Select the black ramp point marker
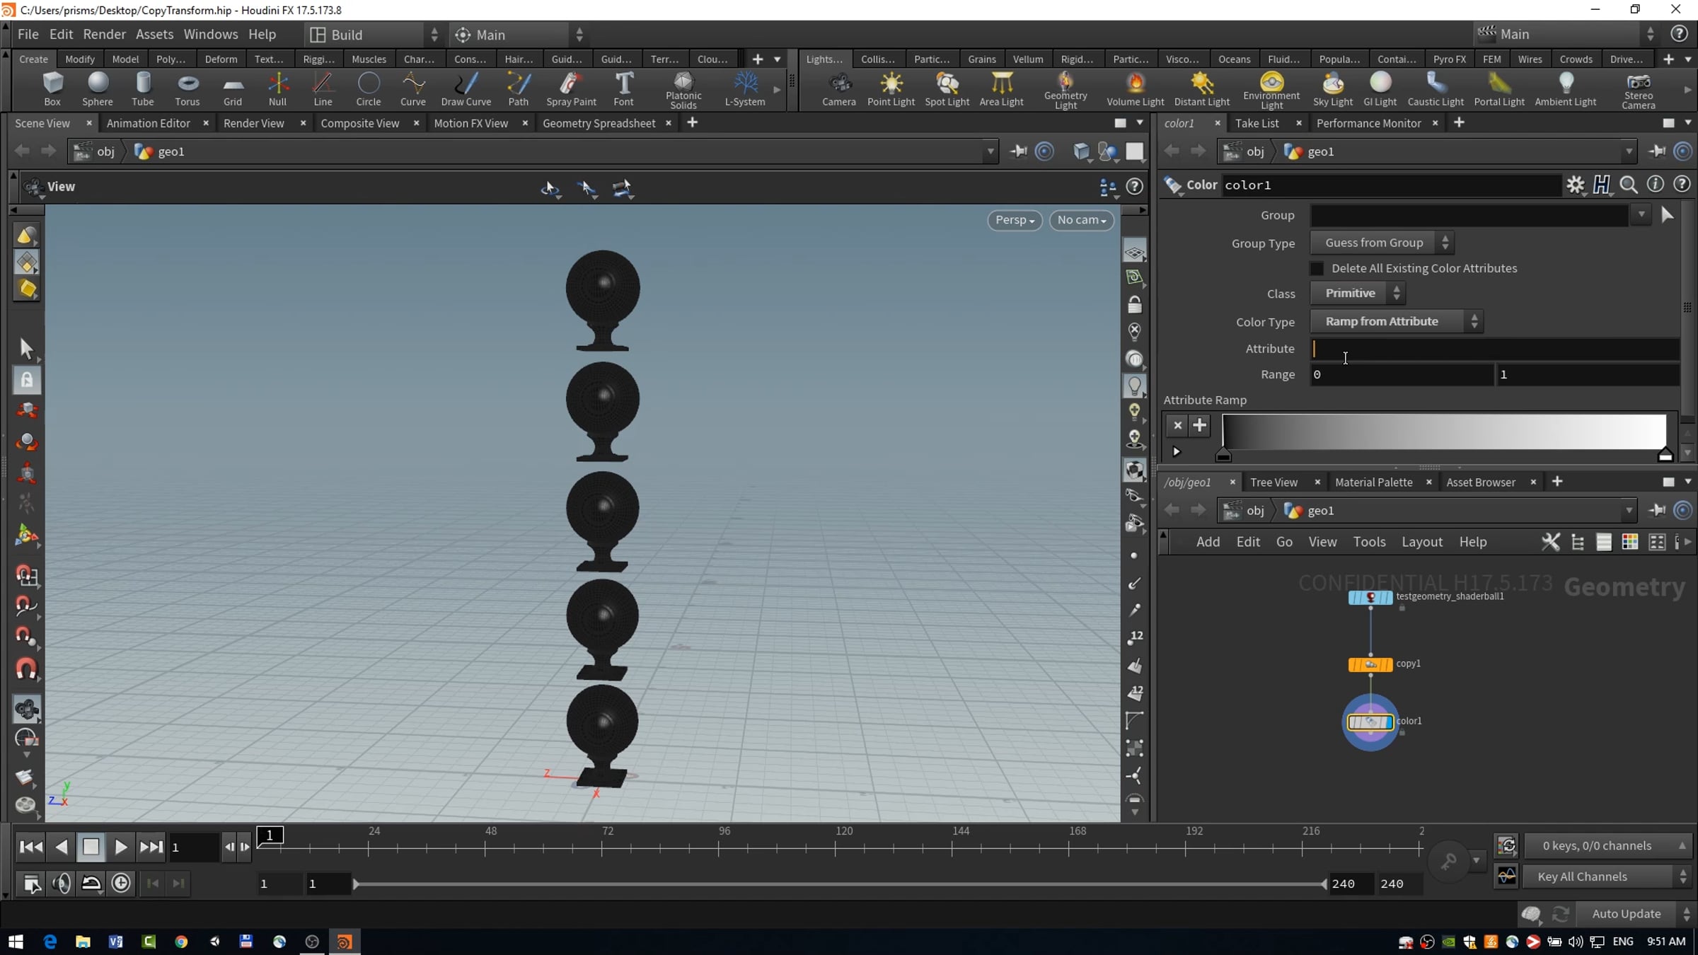The image size is (1698, 955). point(1223,455)
